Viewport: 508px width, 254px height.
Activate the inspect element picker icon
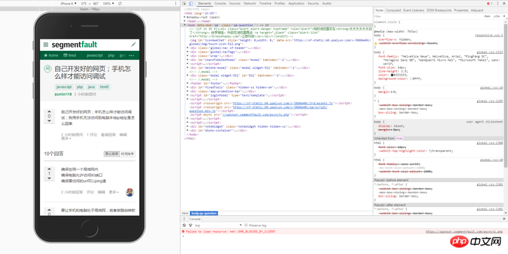pos(184,3)
